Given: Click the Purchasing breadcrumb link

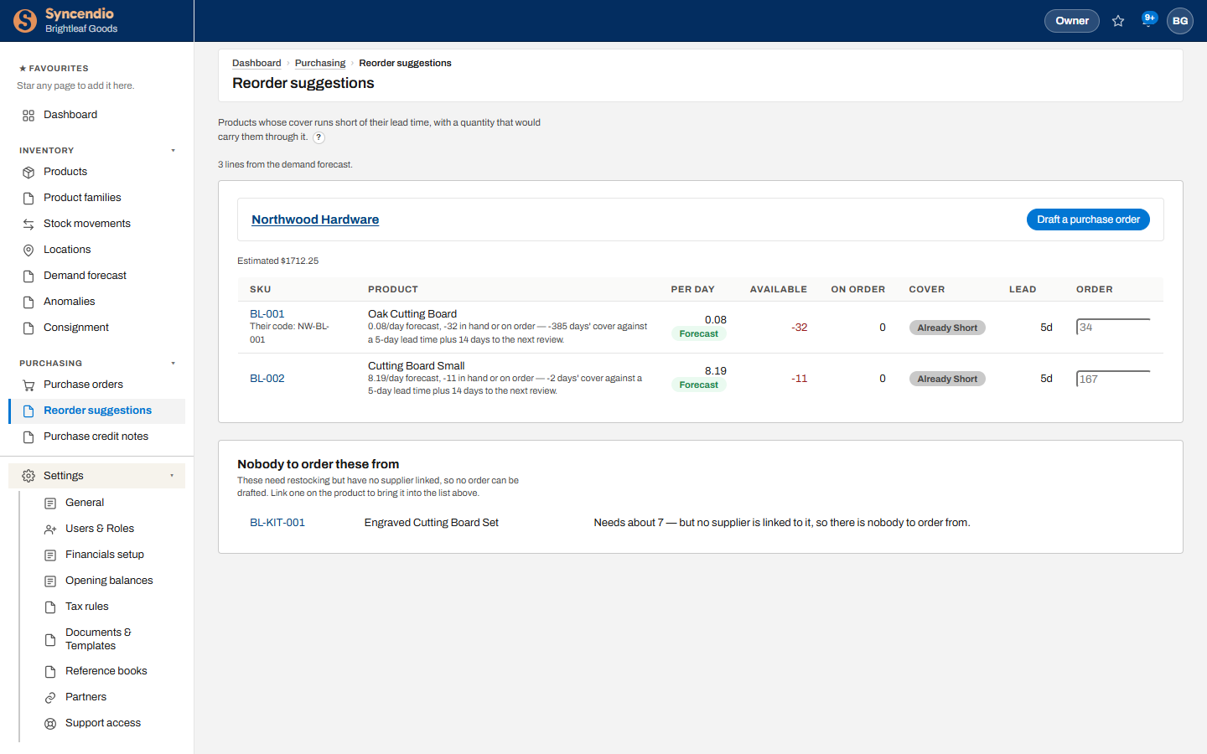Looking at the screenshot, I should click(x=320, y=63).
